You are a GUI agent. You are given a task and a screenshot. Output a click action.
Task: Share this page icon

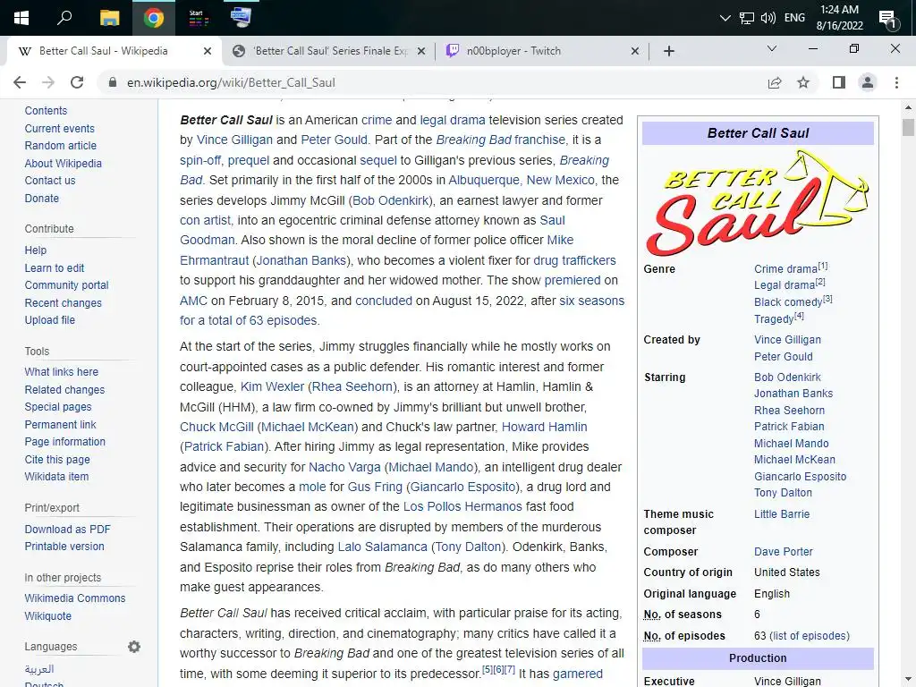click(x=775, y=82)
